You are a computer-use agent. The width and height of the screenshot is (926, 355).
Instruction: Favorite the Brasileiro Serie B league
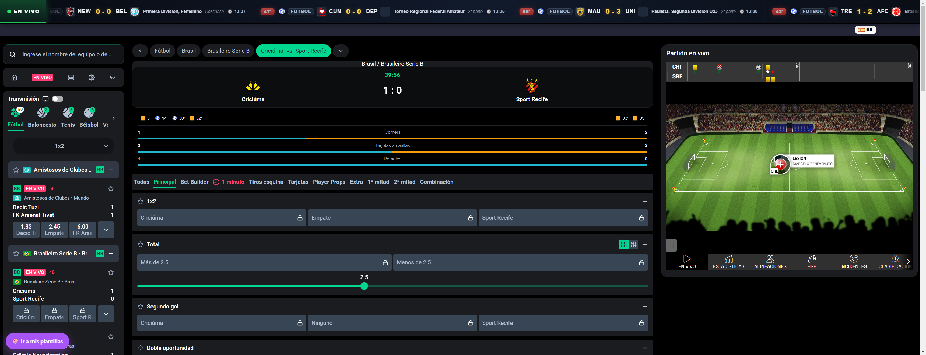point(16,254)
